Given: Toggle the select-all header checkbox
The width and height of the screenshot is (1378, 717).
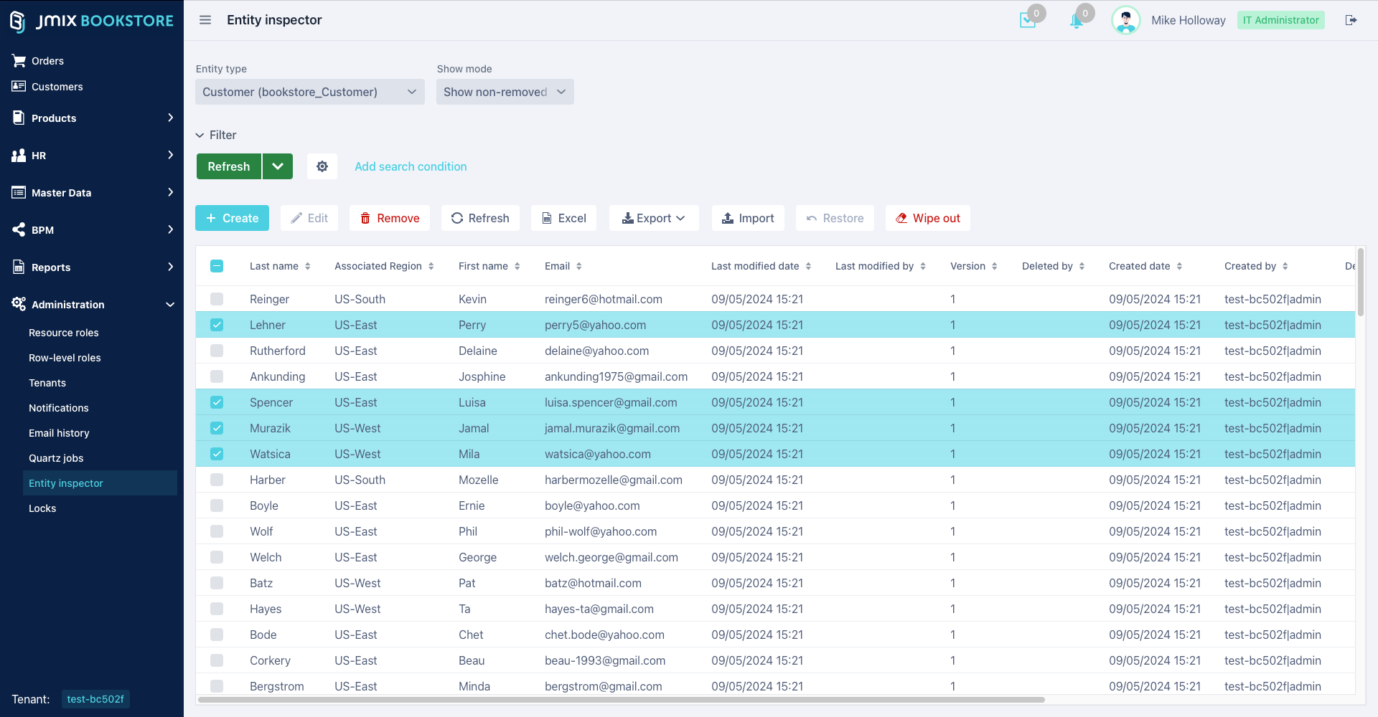Looking at the screenshot, I should [217, 266].
